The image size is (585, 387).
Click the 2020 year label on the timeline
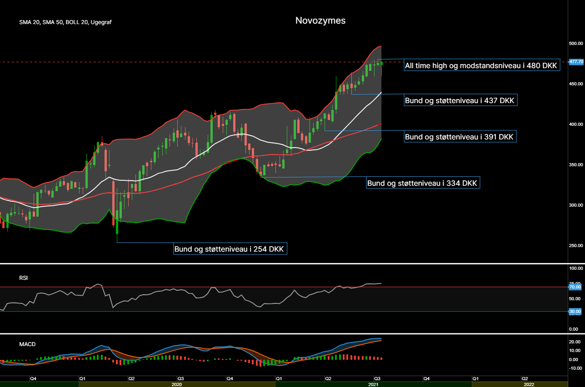pyautogui.click(x=176, y=384)
